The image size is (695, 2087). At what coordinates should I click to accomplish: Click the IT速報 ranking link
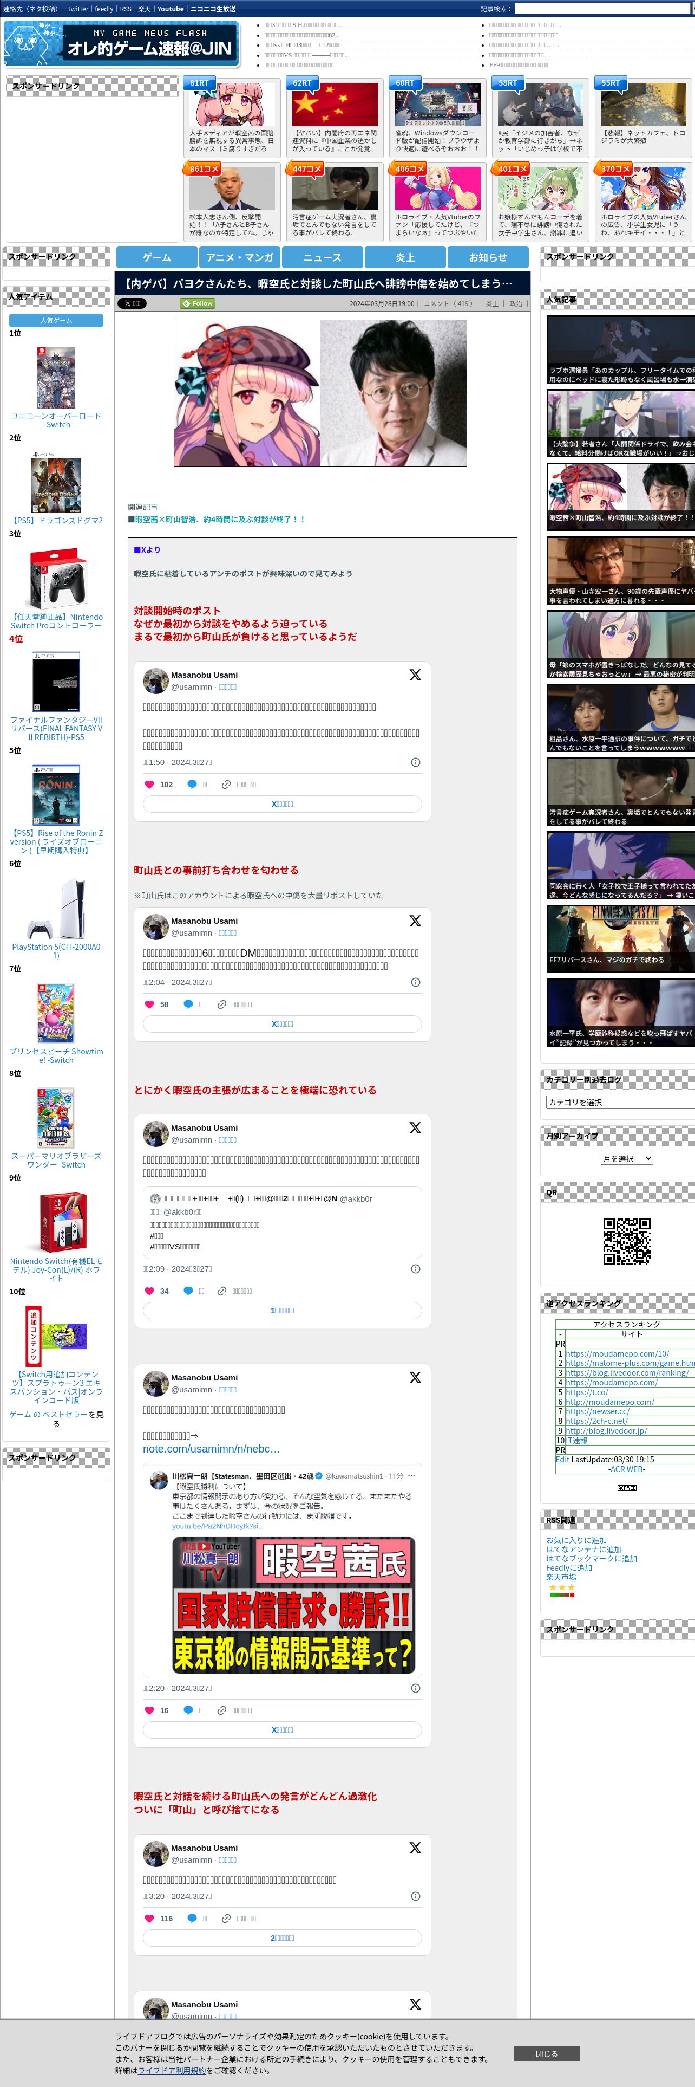(577, 1441)
